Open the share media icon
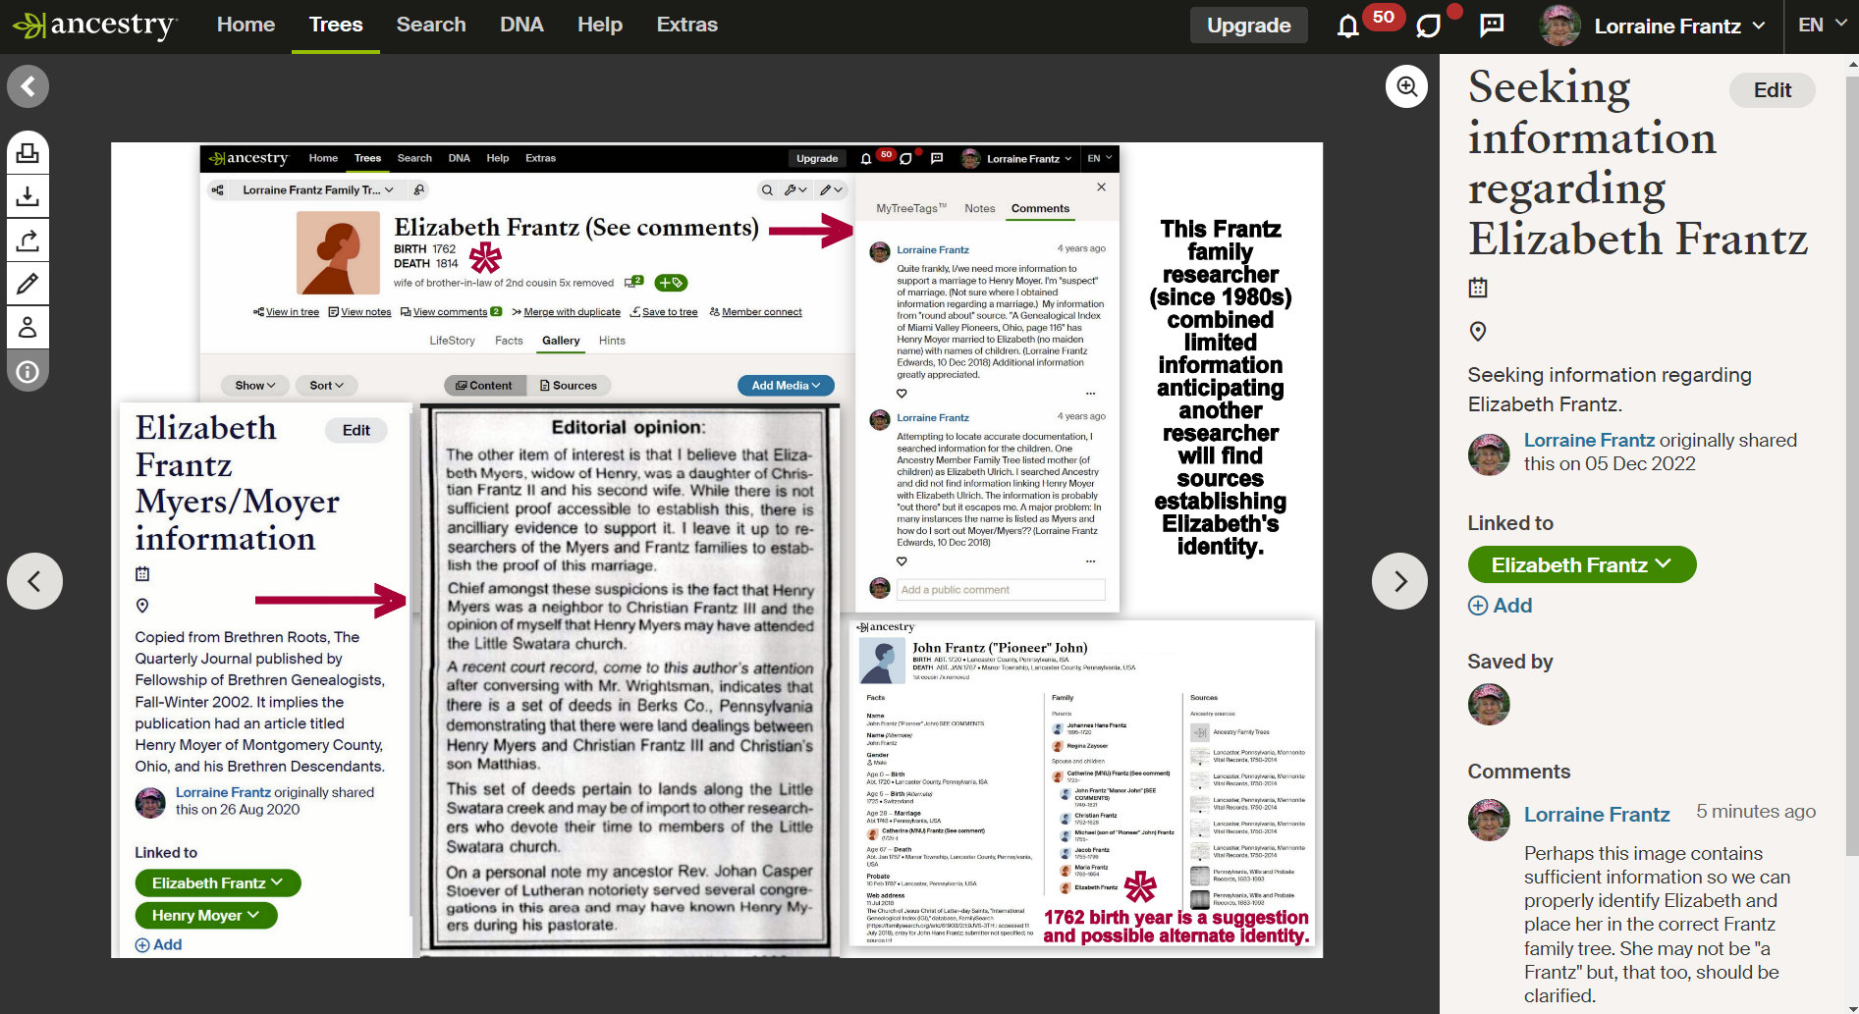Screen dimensions: 1859x1014 tap(27, 240)
